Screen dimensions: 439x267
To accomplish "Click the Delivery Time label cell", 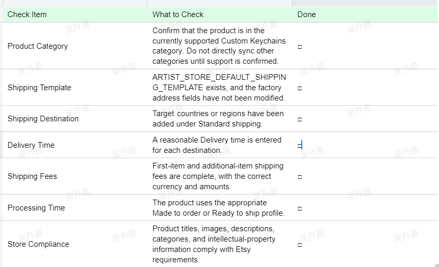I will pos(75,145).
